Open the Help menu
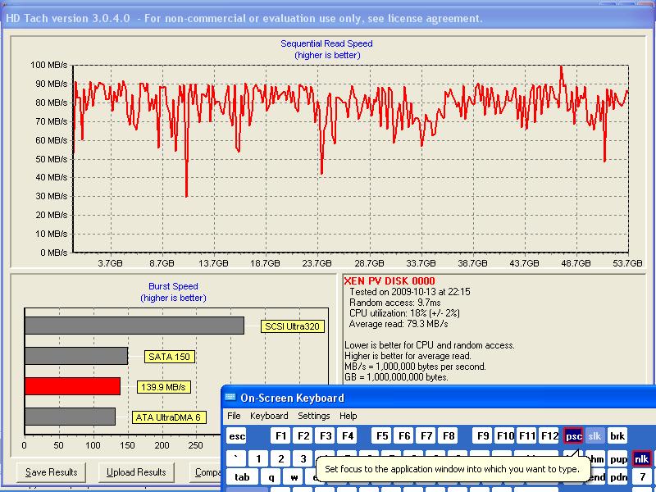 [x=348, y=416]
